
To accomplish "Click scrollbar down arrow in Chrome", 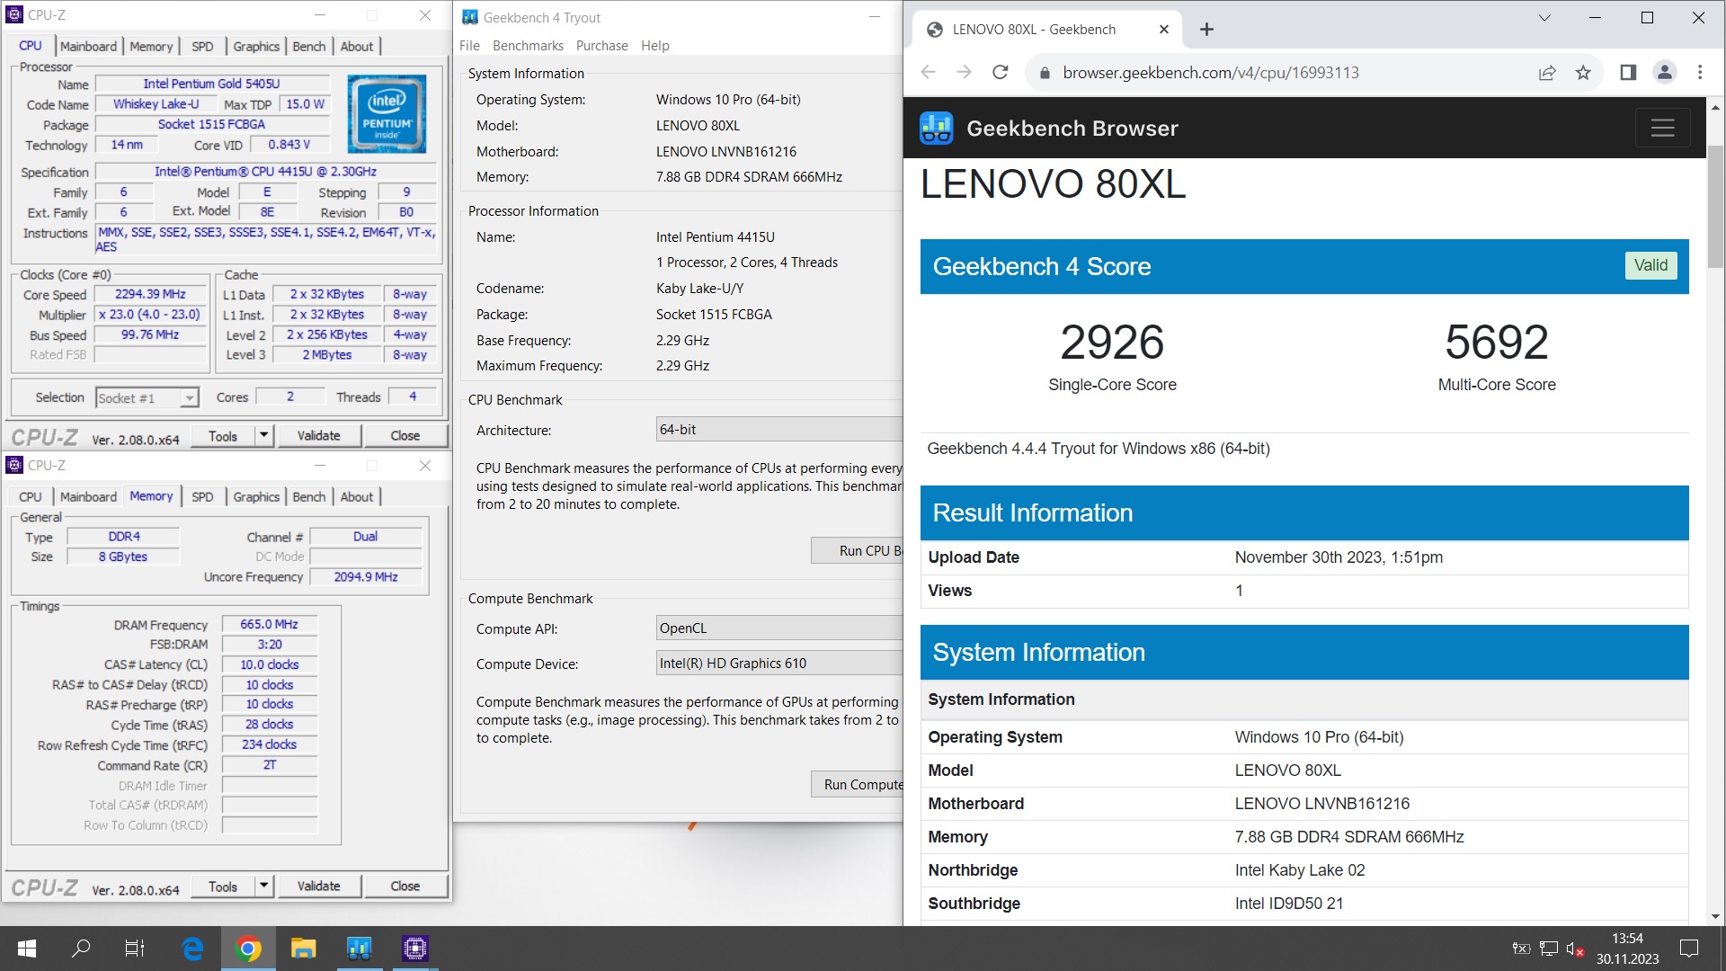I will tap(1715, 916).
